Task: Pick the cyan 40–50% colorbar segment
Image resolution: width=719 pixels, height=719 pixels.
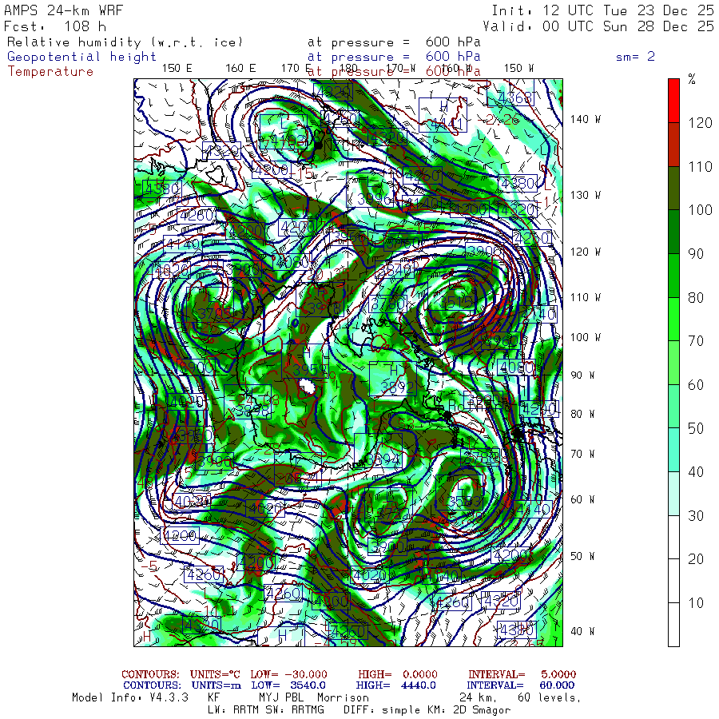Action: click(x=673, y=450)
